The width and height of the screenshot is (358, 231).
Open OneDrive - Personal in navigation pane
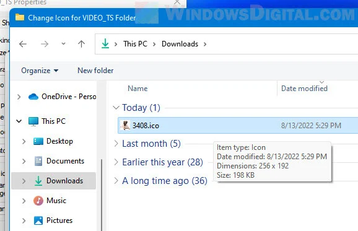69,97
